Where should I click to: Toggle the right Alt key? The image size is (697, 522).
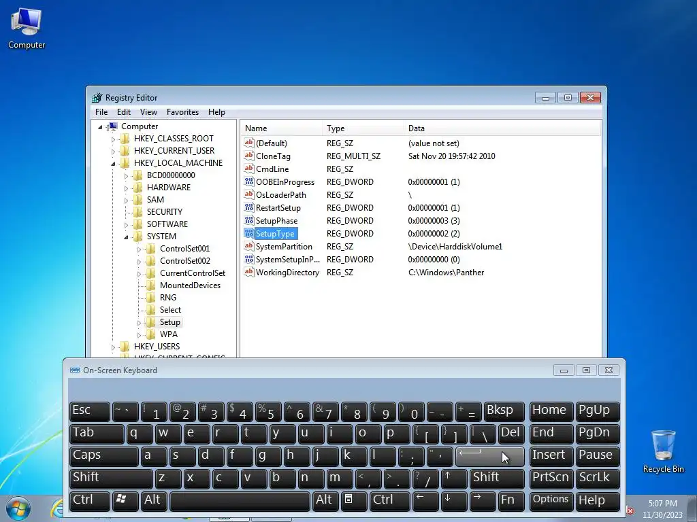(325, 500)
